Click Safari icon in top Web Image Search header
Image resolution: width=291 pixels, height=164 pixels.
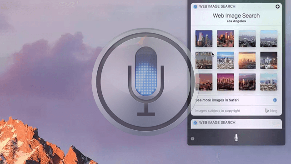point(195,7)
